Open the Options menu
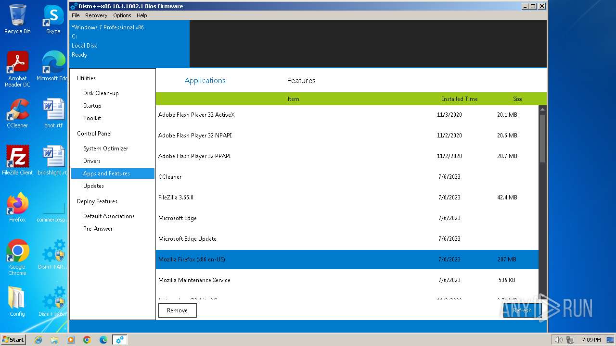 click(122, 15)
